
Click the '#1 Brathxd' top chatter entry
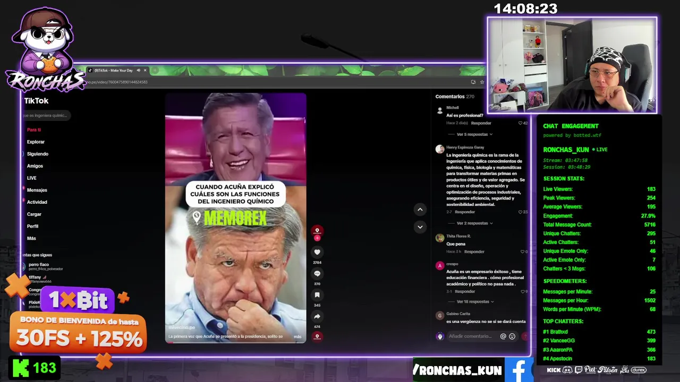pyautogui.click(x=599, y=332)
